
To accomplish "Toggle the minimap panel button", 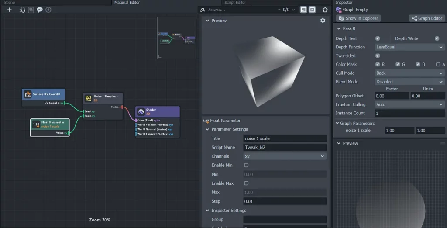I will pos(304,10).
